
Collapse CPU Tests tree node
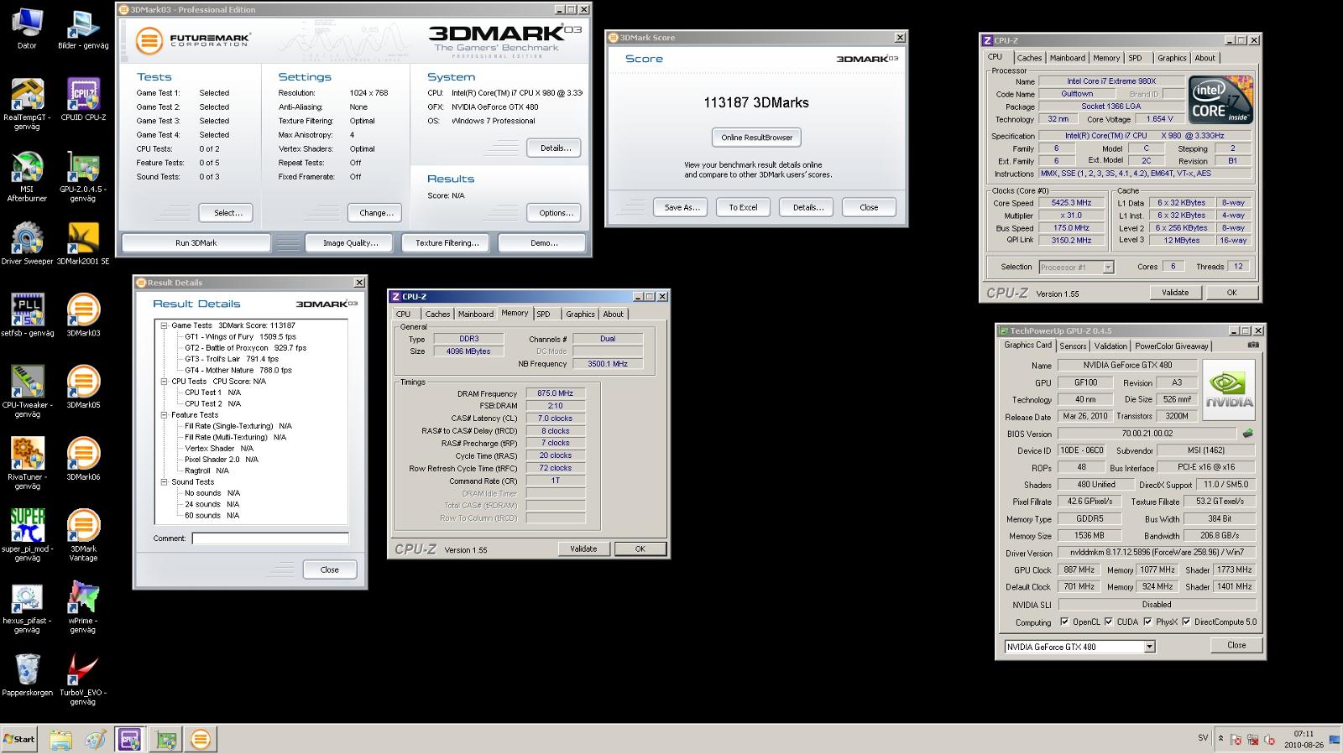[165, 382]
